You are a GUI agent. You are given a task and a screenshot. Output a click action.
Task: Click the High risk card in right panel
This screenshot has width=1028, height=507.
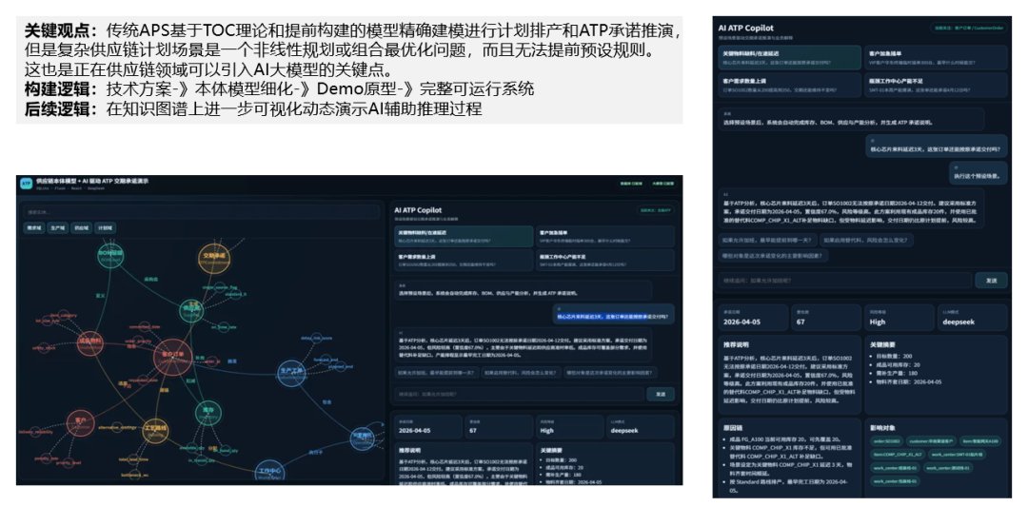click(x=900, y=318)
